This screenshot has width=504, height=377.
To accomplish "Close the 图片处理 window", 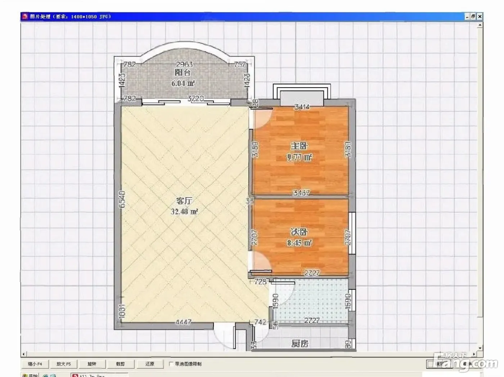I will point(480,17).
